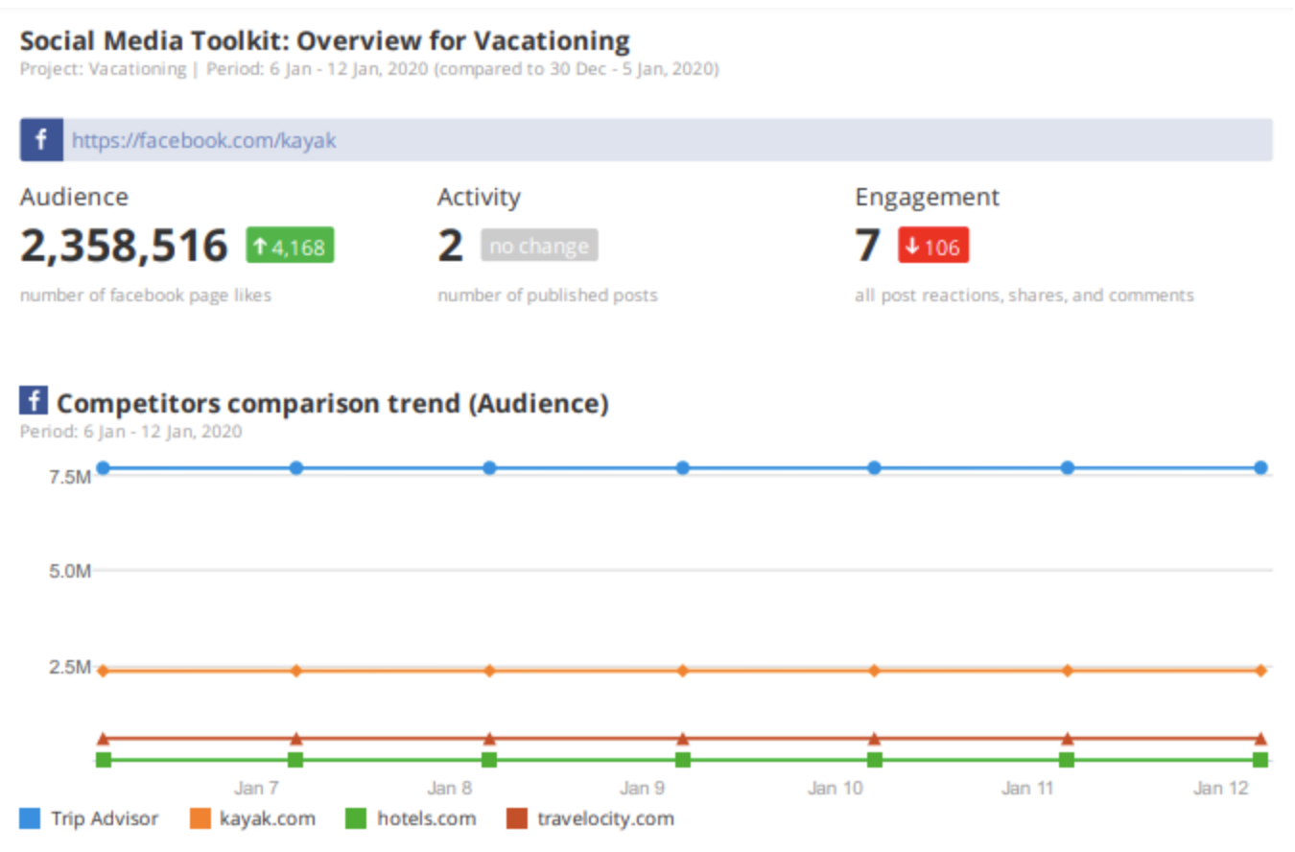
Task: Select the kayak.com orange legend swatch
Action: point(200,818)
